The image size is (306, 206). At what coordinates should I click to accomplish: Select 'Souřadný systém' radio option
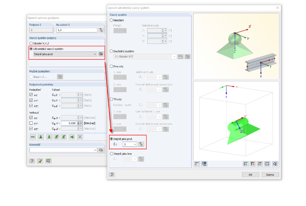click(x=112, y=51)
